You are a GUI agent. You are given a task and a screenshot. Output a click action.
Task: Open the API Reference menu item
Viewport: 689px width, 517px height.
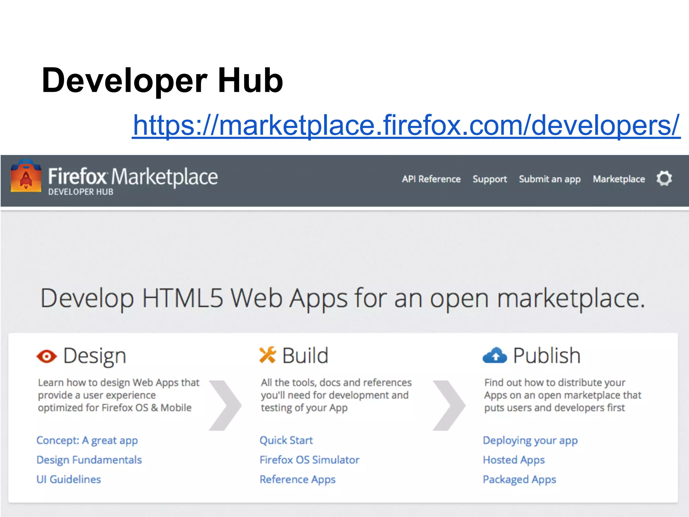[431, 179]
